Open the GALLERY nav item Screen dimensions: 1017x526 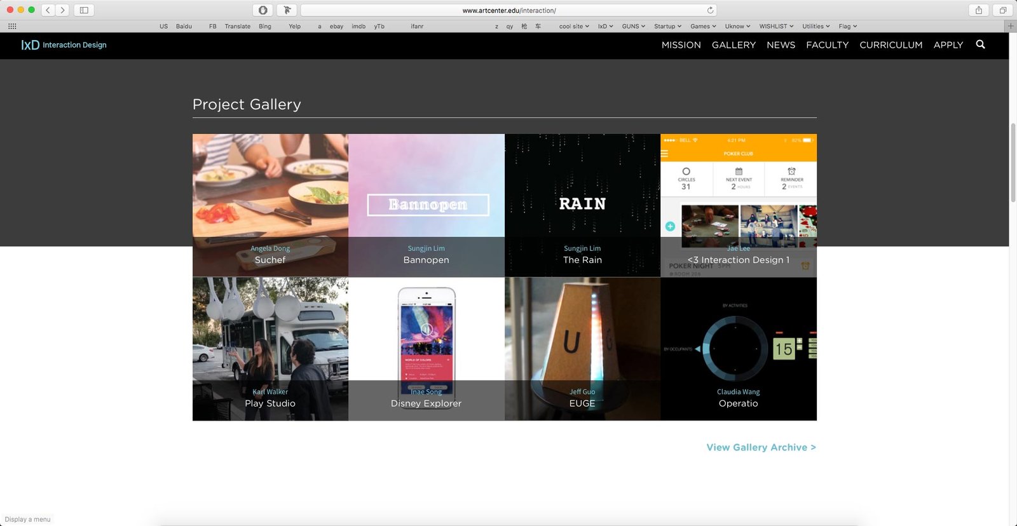point(734,45)
